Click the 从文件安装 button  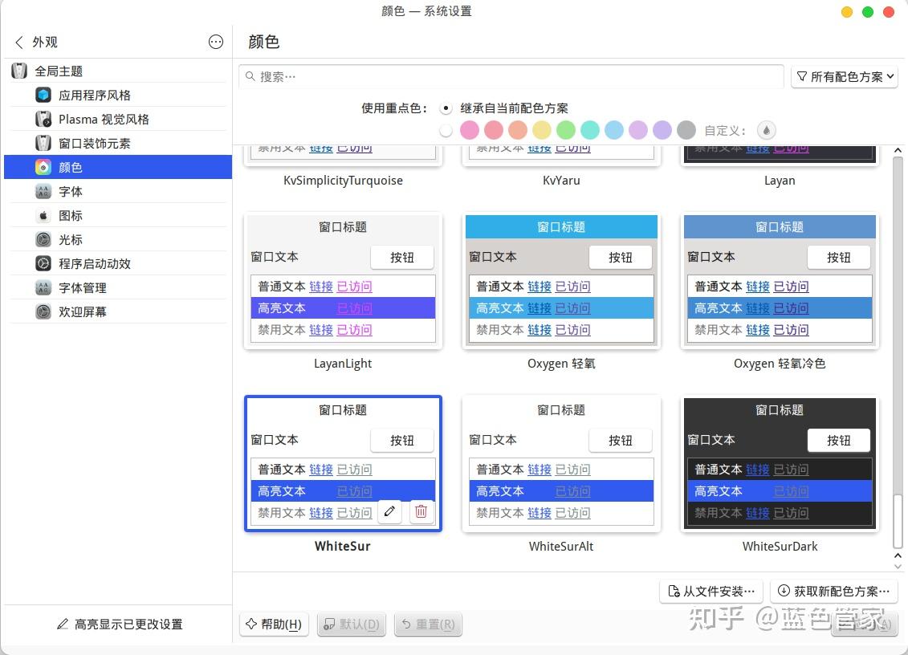[x=711, y=591]
